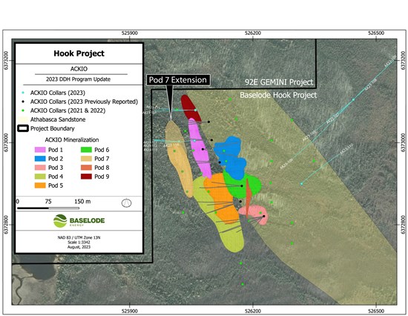The width and height of the screenshot is (408, 316).
Task: Select the Pod 6 green legend swatch
Action: tap(86, 150)
